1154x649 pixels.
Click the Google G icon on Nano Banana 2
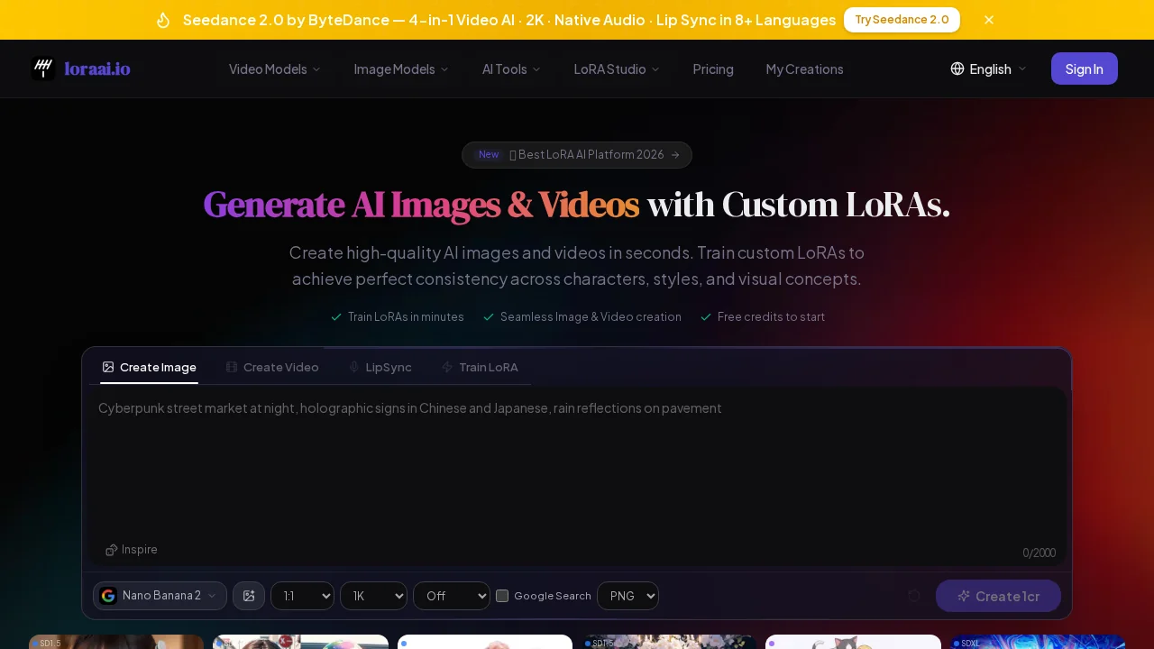coord(108,596)
